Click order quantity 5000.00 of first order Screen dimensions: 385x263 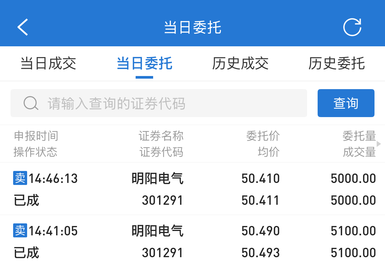(353, 179)
